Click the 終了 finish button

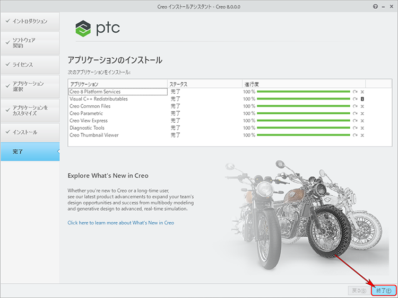point(384,291)
